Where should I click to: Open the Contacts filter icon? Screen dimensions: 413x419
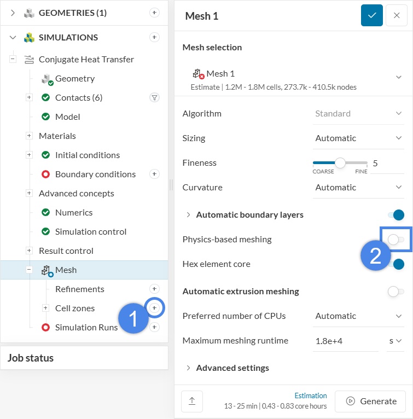pos(154,97)
